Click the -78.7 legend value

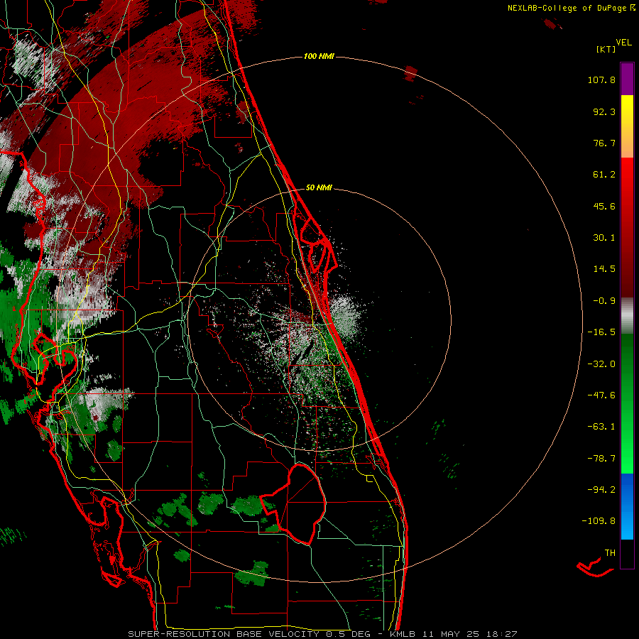click(x=601, y=459)
